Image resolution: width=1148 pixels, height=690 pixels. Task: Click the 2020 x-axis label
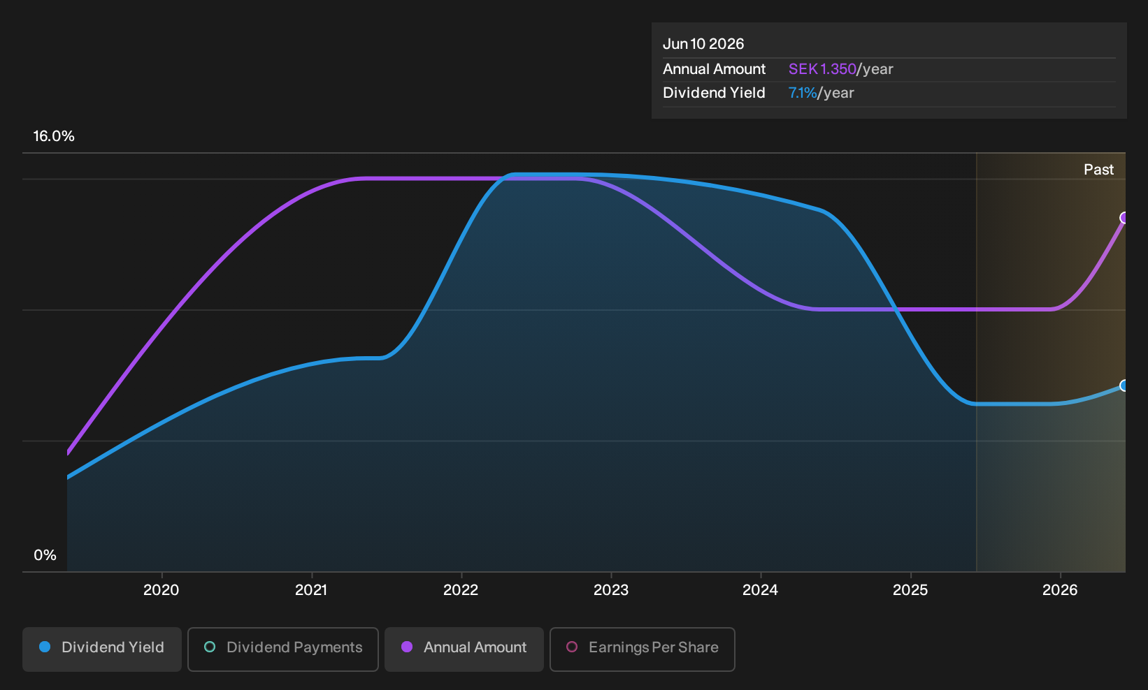click(x=162, y=590)
